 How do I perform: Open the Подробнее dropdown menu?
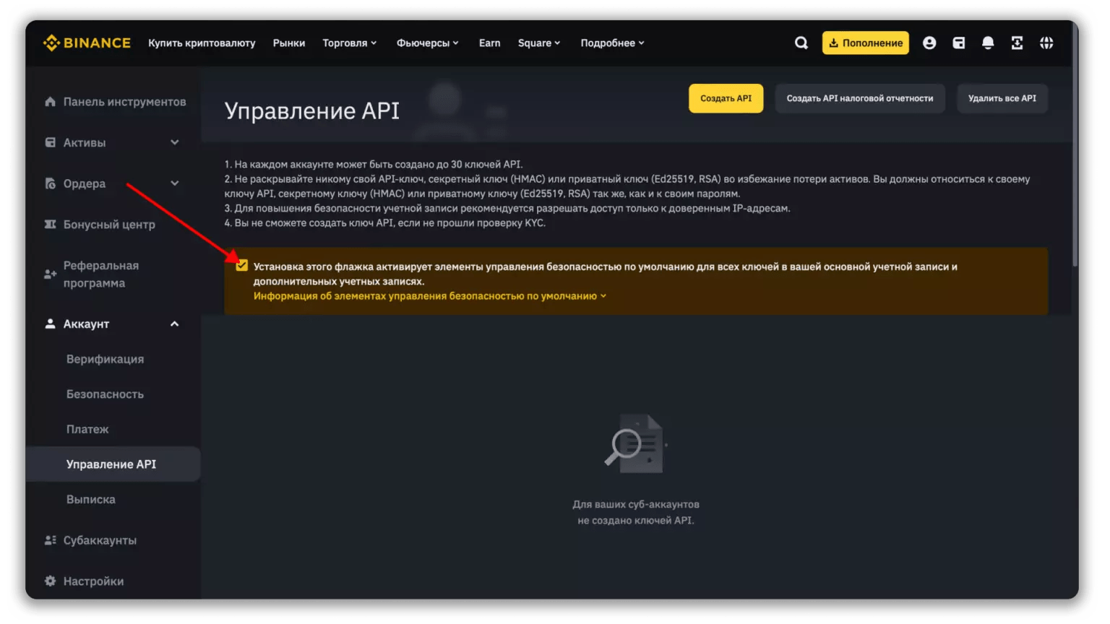[612, 43]
